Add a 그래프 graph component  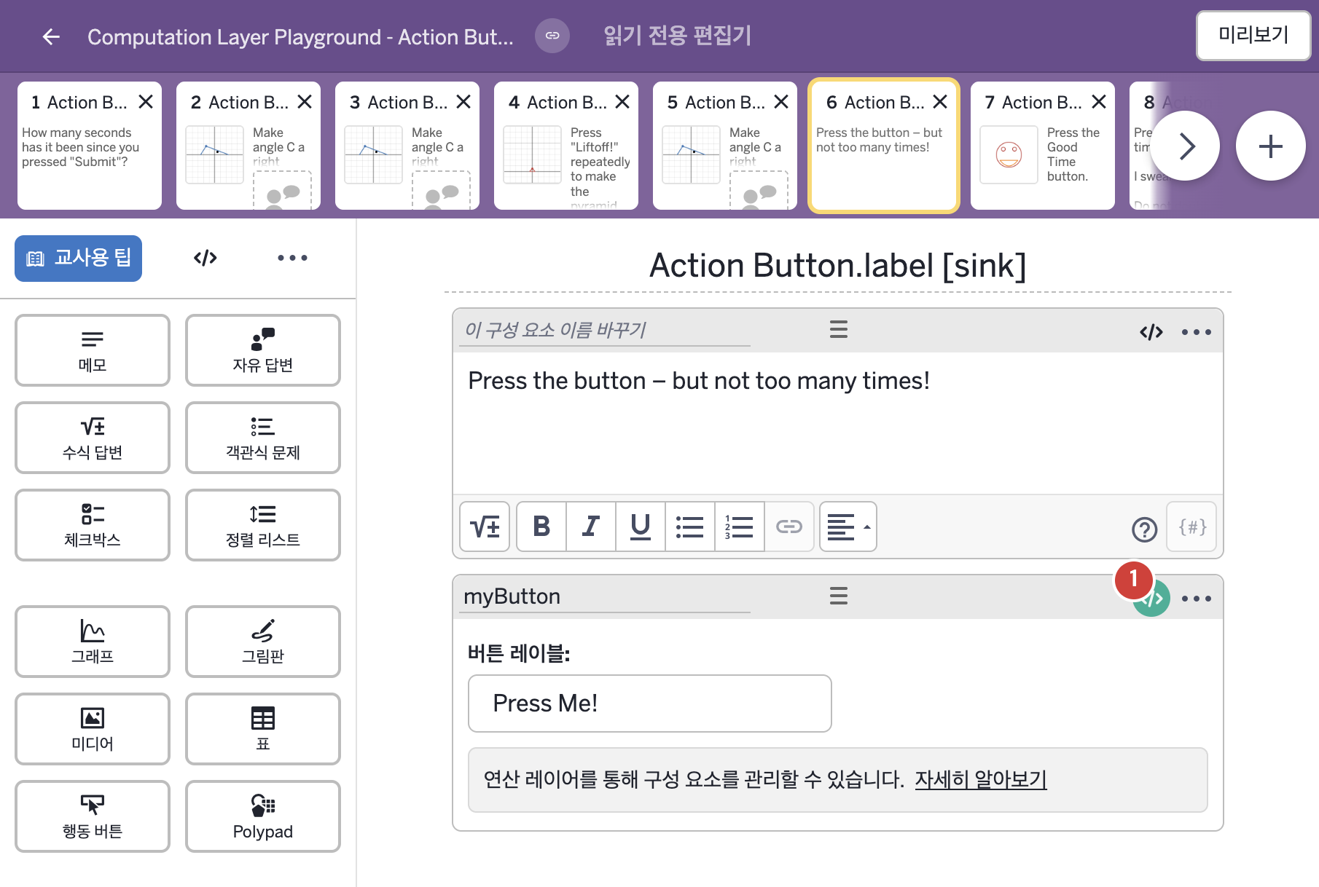93,642
